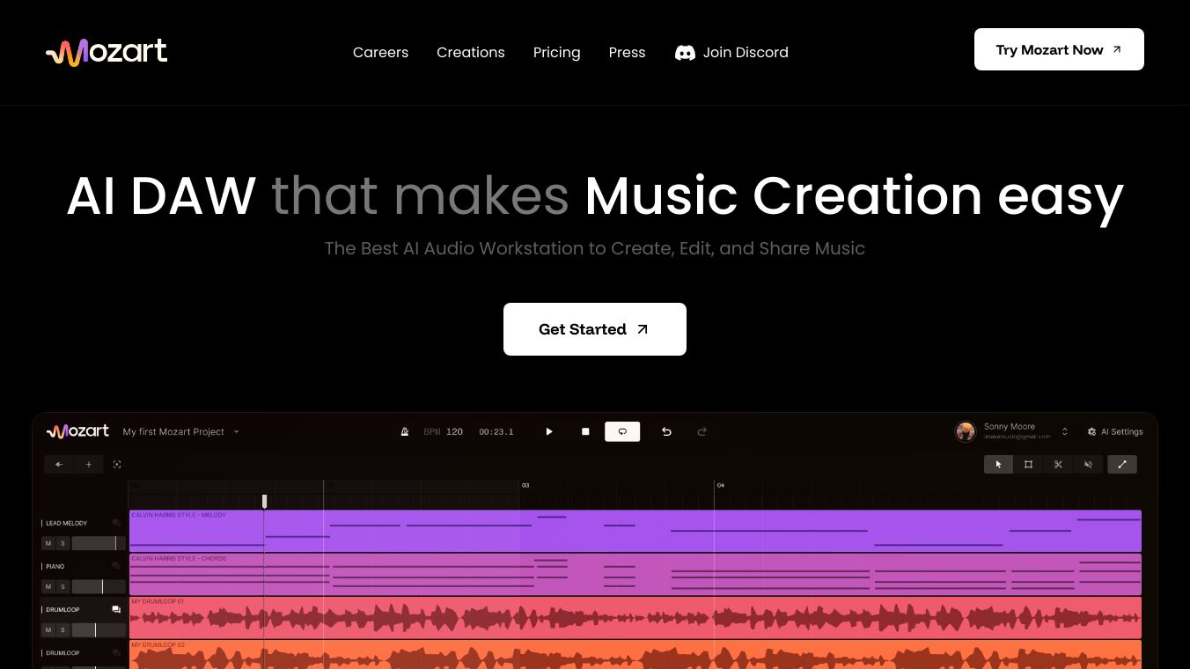Viewport: 1190px width, 669px height.
Task: Click the Join Discord link
Action: point(731,52)
